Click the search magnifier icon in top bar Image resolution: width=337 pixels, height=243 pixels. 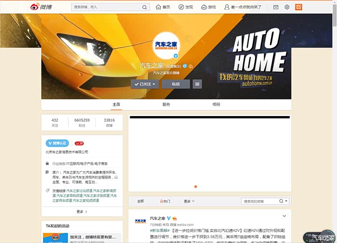[144, 7]
